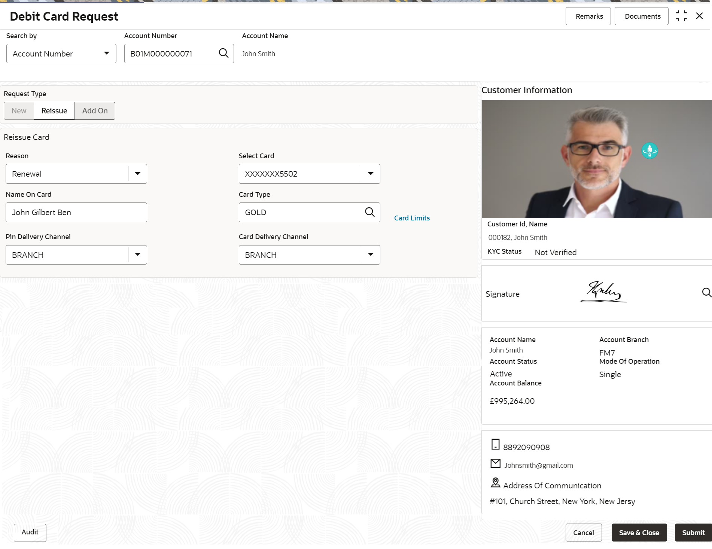Viewport: 712px width, 549px height.
Task: Click the collapse window icon beside Documents
Action: pyautogui.click(x=681, y=16)
